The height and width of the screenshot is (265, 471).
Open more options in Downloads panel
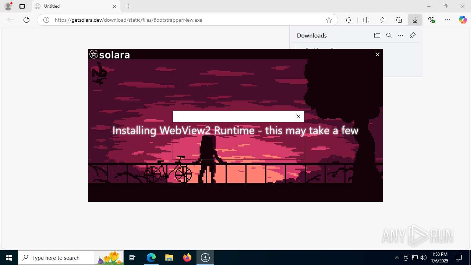tap(401, 35)
